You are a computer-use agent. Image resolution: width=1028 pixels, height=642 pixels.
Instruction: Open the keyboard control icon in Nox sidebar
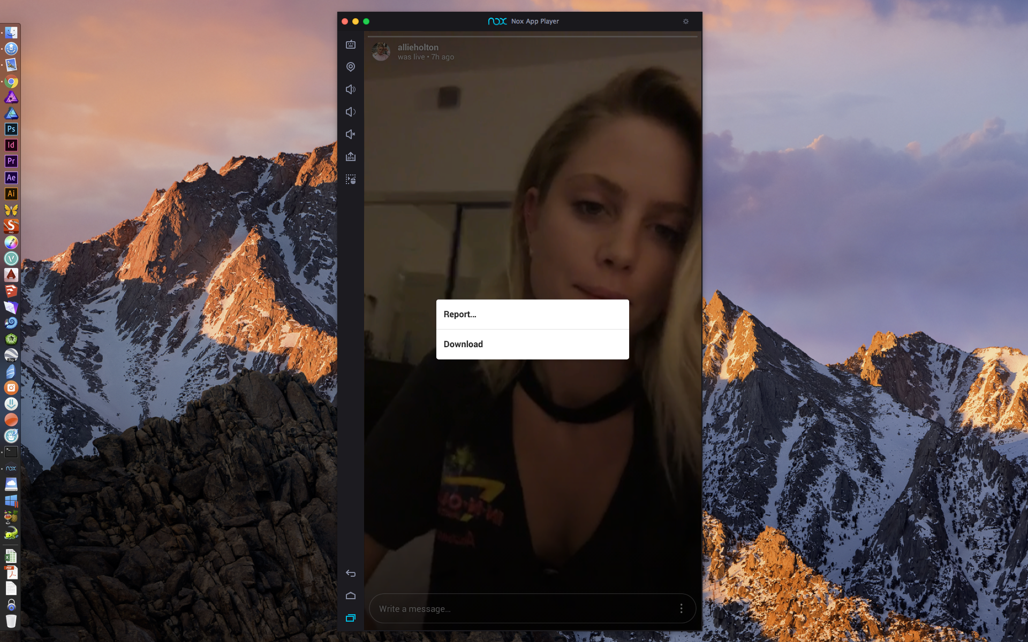(351, 44)
